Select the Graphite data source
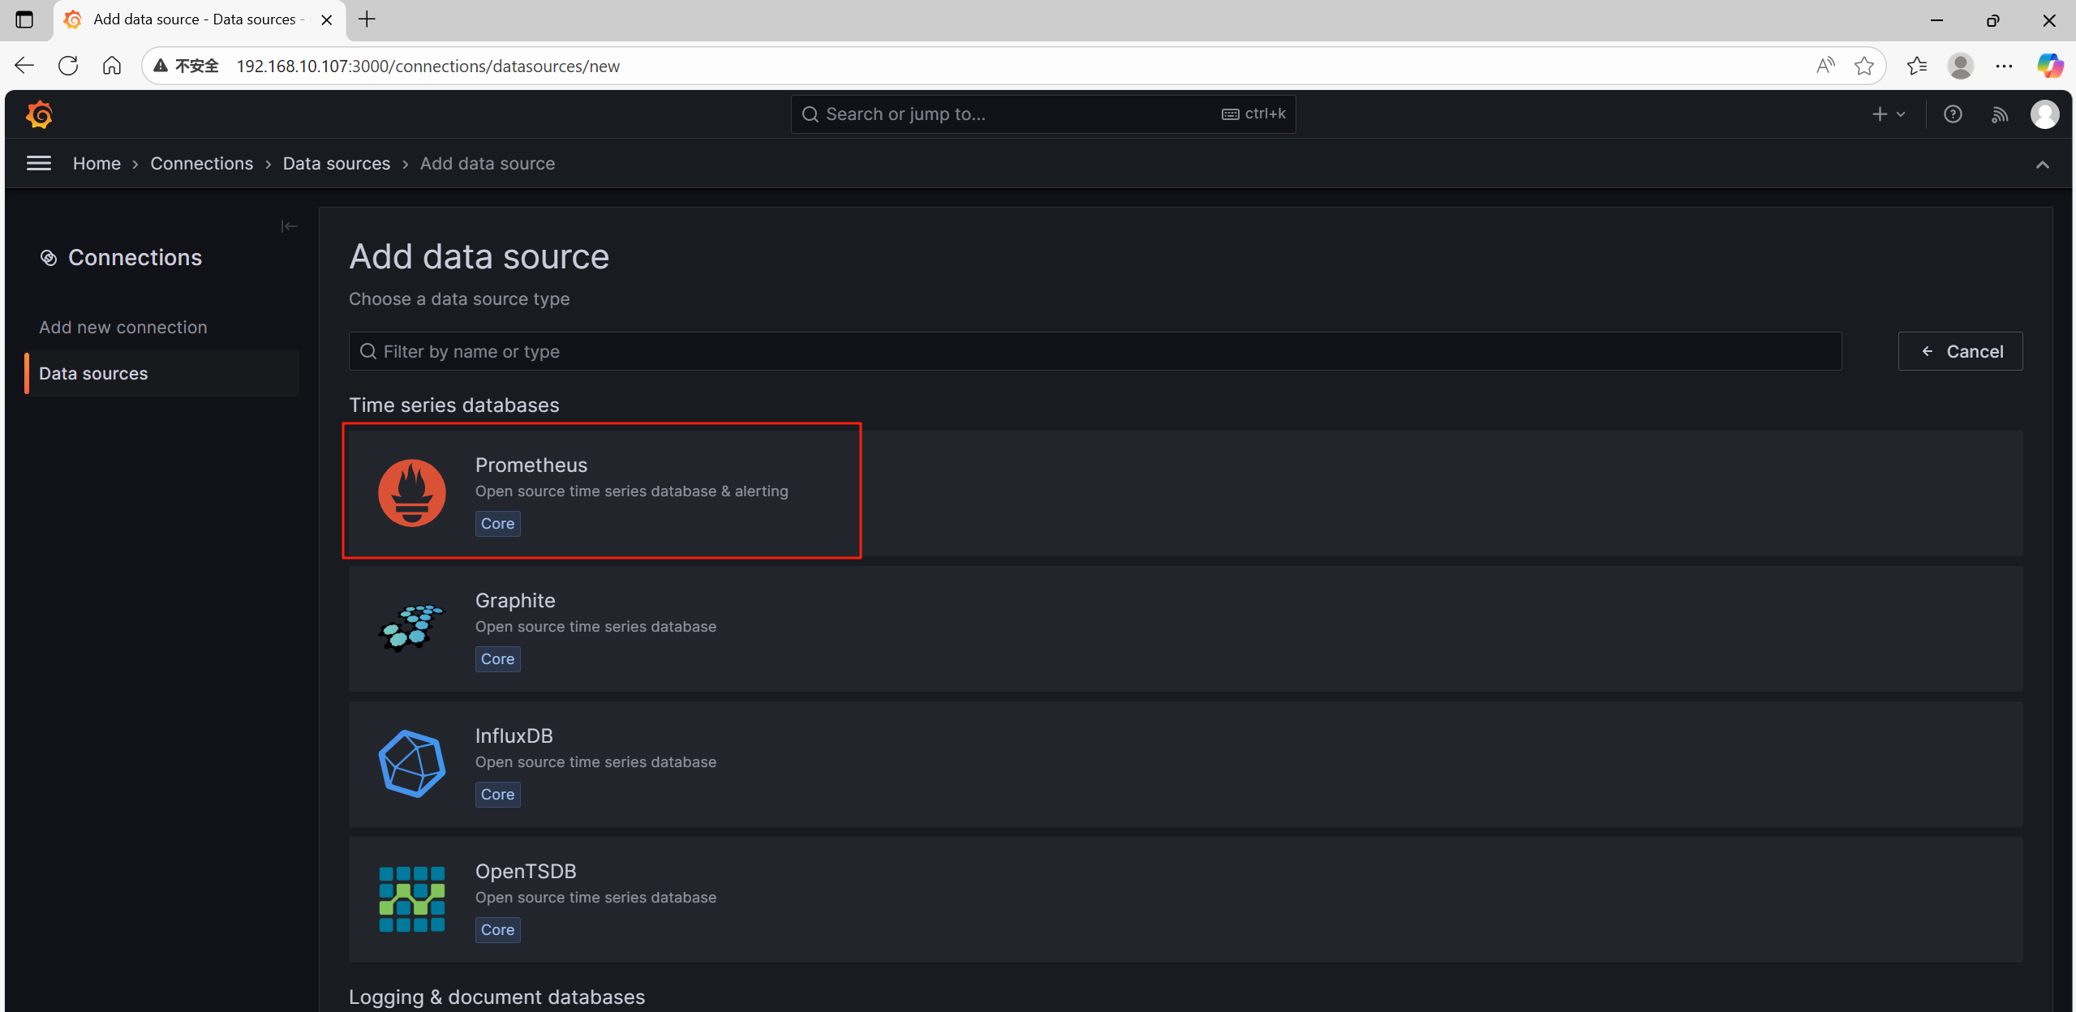Image resolution: width=2076 pixels, height=1012 pixels. point(1185,628)
